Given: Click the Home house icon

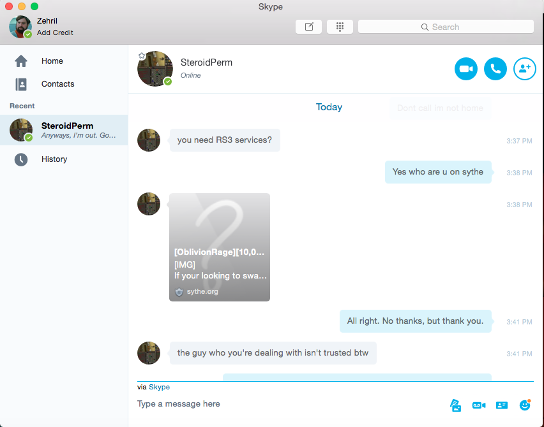Looking at the screenshot, I should click(21, 61).
